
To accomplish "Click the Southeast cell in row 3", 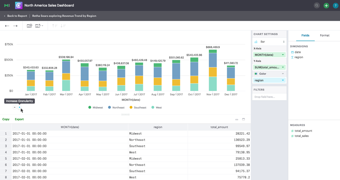I will coord(158,146).
